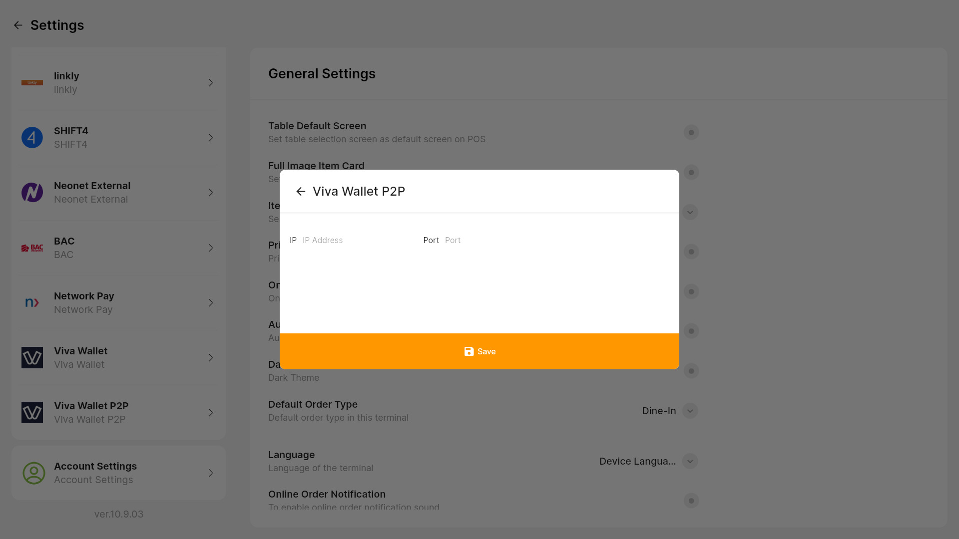Toggle the Dark Theme switch

[691, 371]
